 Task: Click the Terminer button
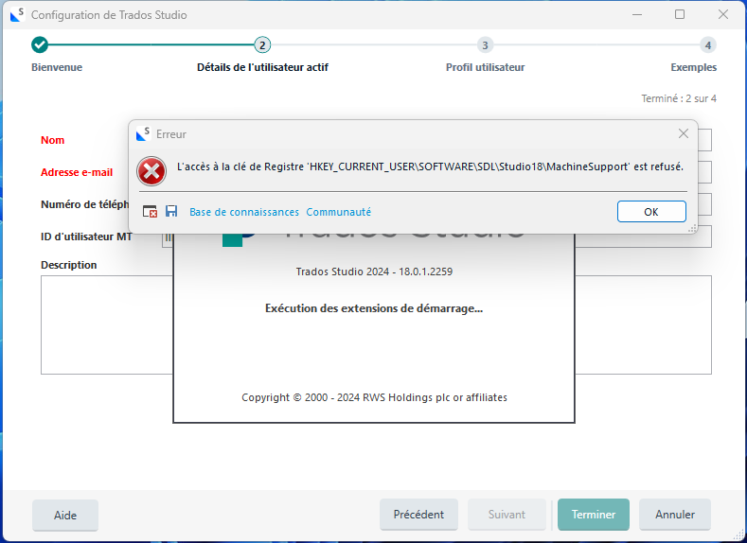593,515
